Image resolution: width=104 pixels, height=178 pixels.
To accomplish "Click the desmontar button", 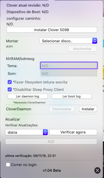I will pyautogui.click(x=82, y=49).
